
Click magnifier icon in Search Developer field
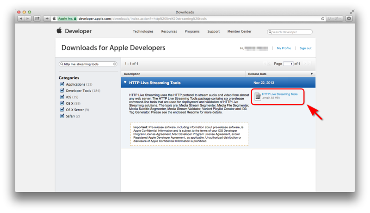coord(270,32)
